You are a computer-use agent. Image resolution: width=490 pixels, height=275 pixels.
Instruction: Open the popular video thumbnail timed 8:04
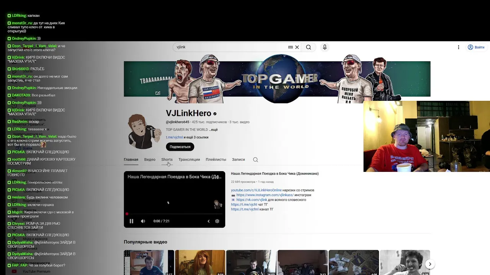pos(200,263)
